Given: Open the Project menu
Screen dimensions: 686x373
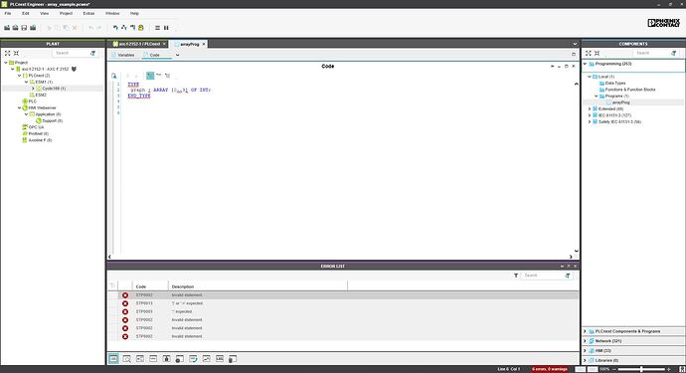Looking at the screenshot, I should click(66, 14).
